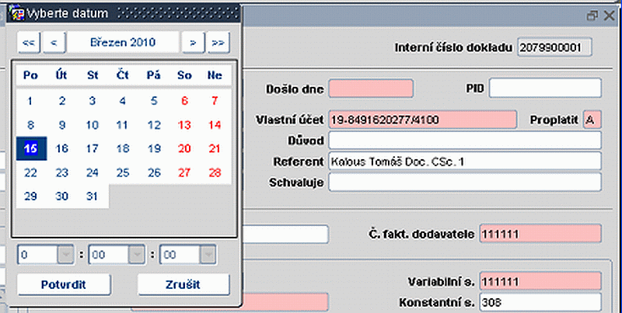Click the PID input field
Screen dimensions: 622x313
click(x=546, y=88)
